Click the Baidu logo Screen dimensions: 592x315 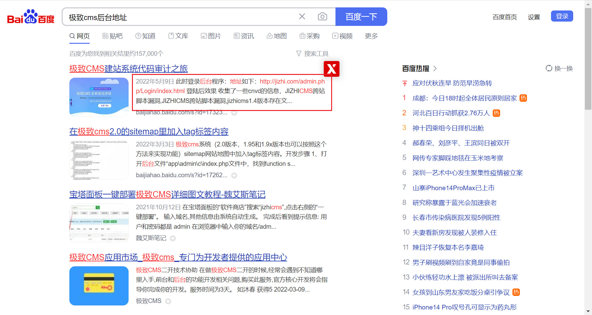coord(31,17)
